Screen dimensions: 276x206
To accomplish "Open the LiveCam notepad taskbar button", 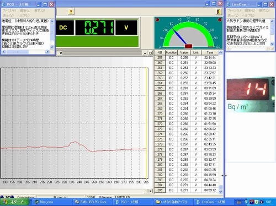I will click(211, 202).
